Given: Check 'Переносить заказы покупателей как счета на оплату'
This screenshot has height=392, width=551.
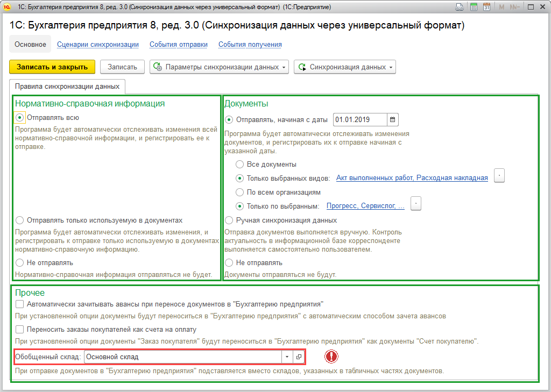Looking at the screenshot, I should coord(20,329).
